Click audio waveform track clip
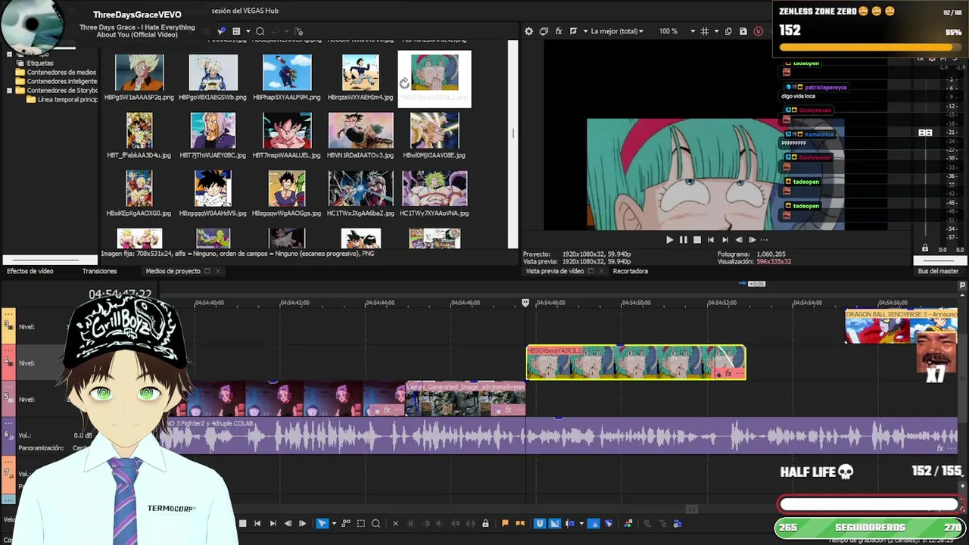This screenshot has height=545, width=969. [x=560, y=436]
